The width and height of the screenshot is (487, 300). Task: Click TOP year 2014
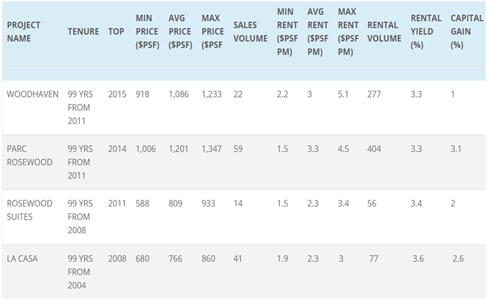(117, 149)
